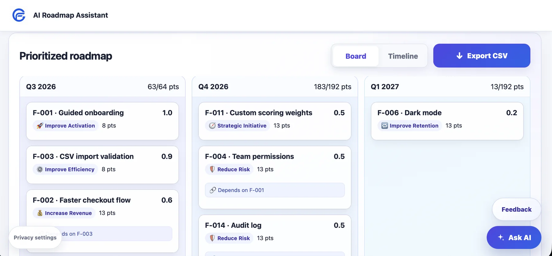The width and height of the screenshot is (552, 256).
Task: Click the 0.9 score on CSV import validation
Action: (x=167, y=157)
